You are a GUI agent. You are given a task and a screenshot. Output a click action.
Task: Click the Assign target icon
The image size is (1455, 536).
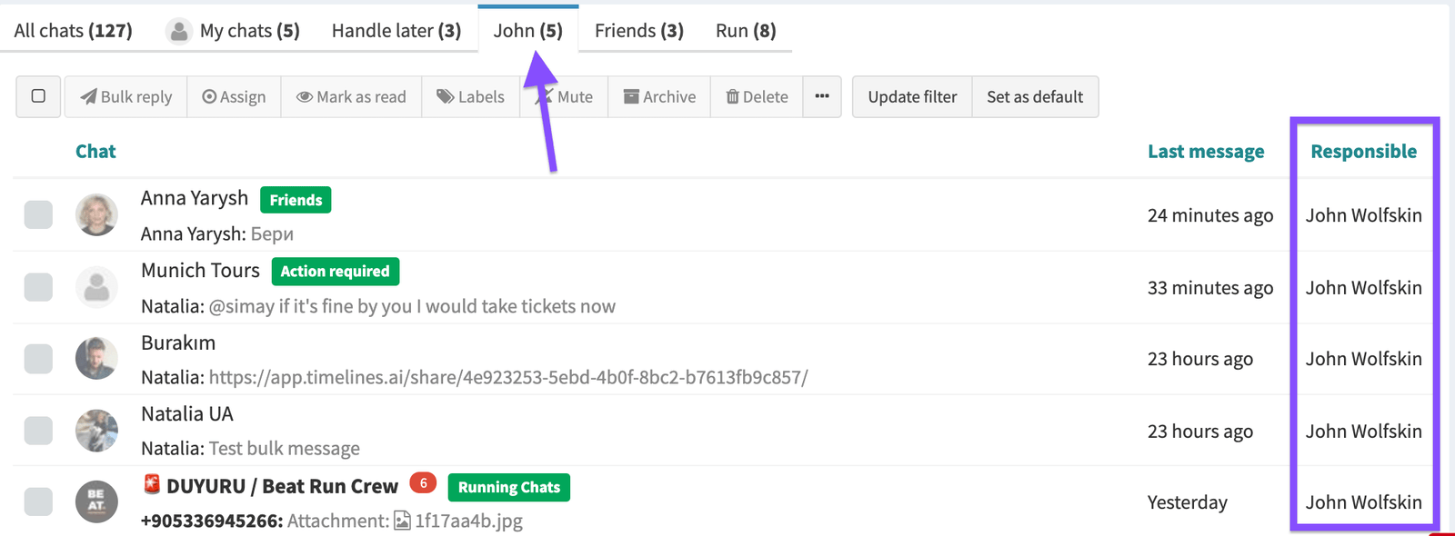(x=209, y=97)
